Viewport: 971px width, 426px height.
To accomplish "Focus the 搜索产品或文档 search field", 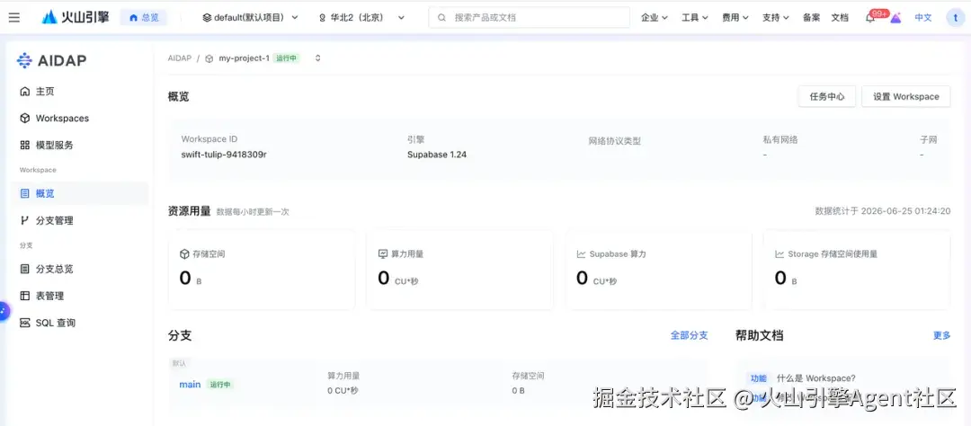I will [x=529, y=17].
